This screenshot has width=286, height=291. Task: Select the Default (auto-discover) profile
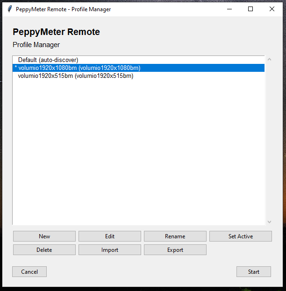(48, 60)
